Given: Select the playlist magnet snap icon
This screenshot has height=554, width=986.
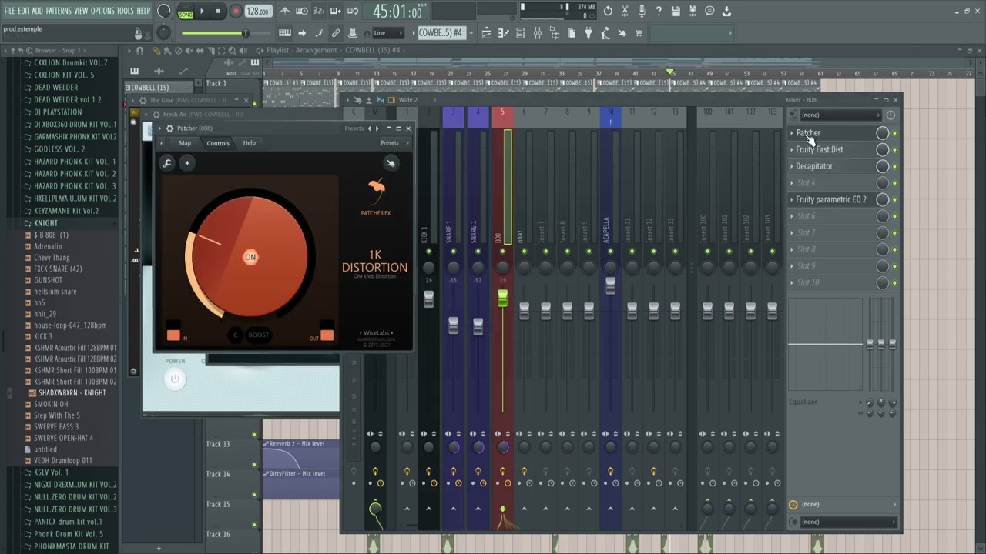Looking at the screenshot, I should coord(139,51).
